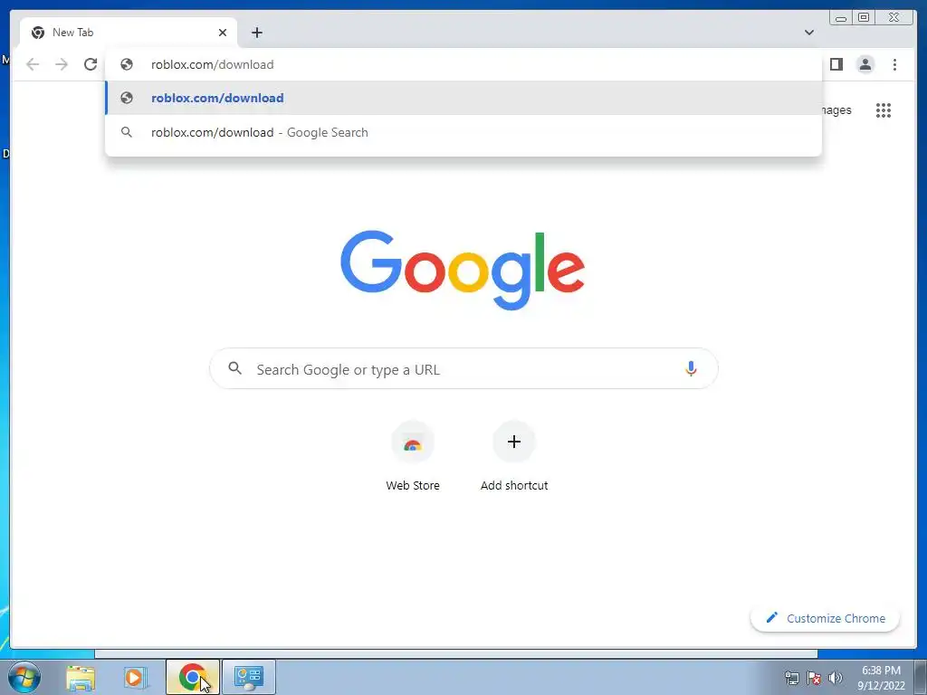Open a new tab with the plus button
927x695 pixels.
point(256,33)
